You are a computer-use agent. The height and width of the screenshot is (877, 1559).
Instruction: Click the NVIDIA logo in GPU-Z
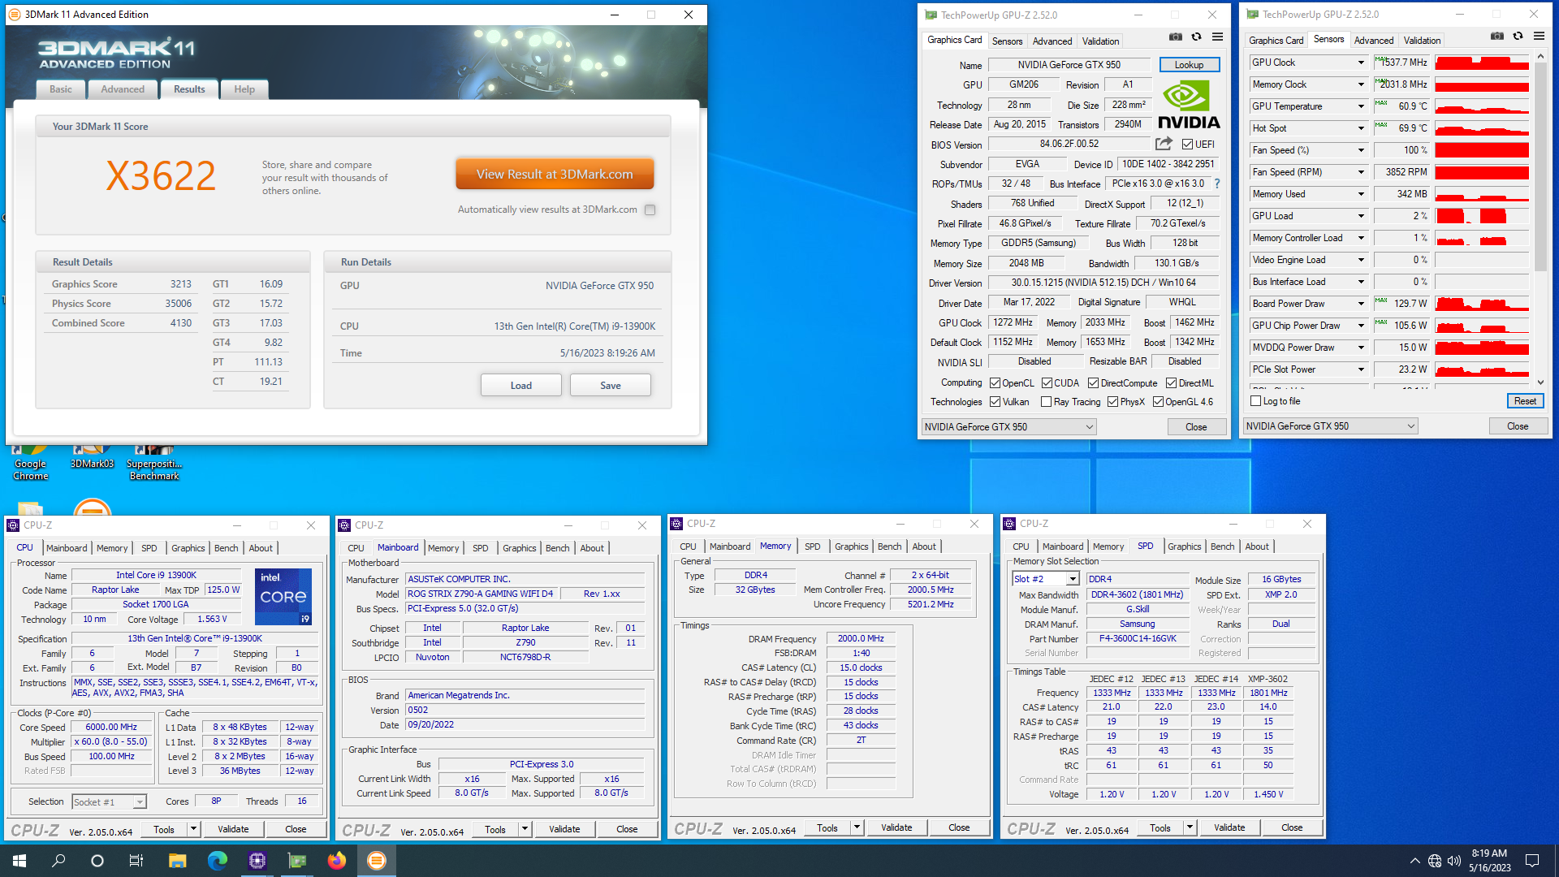pos(1189,106)
